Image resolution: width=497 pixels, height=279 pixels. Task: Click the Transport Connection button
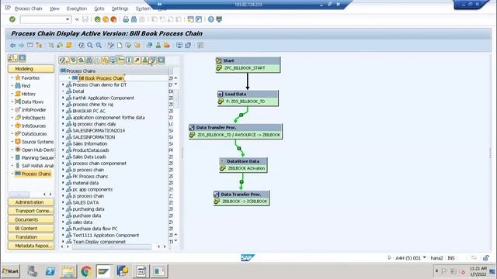pyautogui.click(x=31, y=211)
